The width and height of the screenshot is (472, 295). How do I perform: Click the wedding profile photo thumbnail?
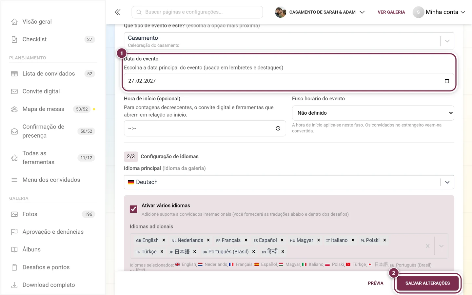pos(281,12)
